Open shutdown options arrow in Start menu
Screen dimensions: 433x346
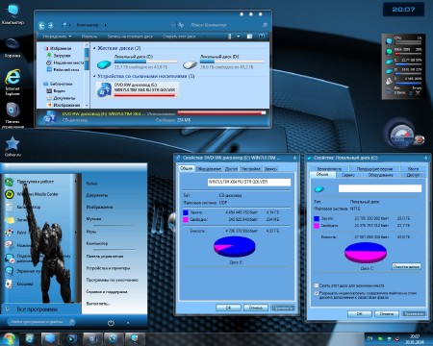(128, 323)
